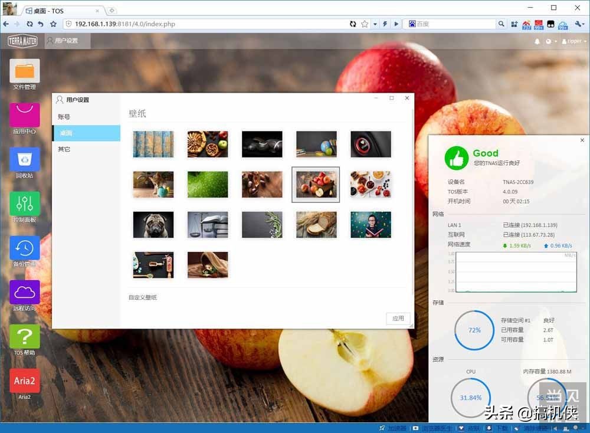The image size is (590, 433).
Task: Launch the Aria2 desktop app
Action: coord(25,380)
